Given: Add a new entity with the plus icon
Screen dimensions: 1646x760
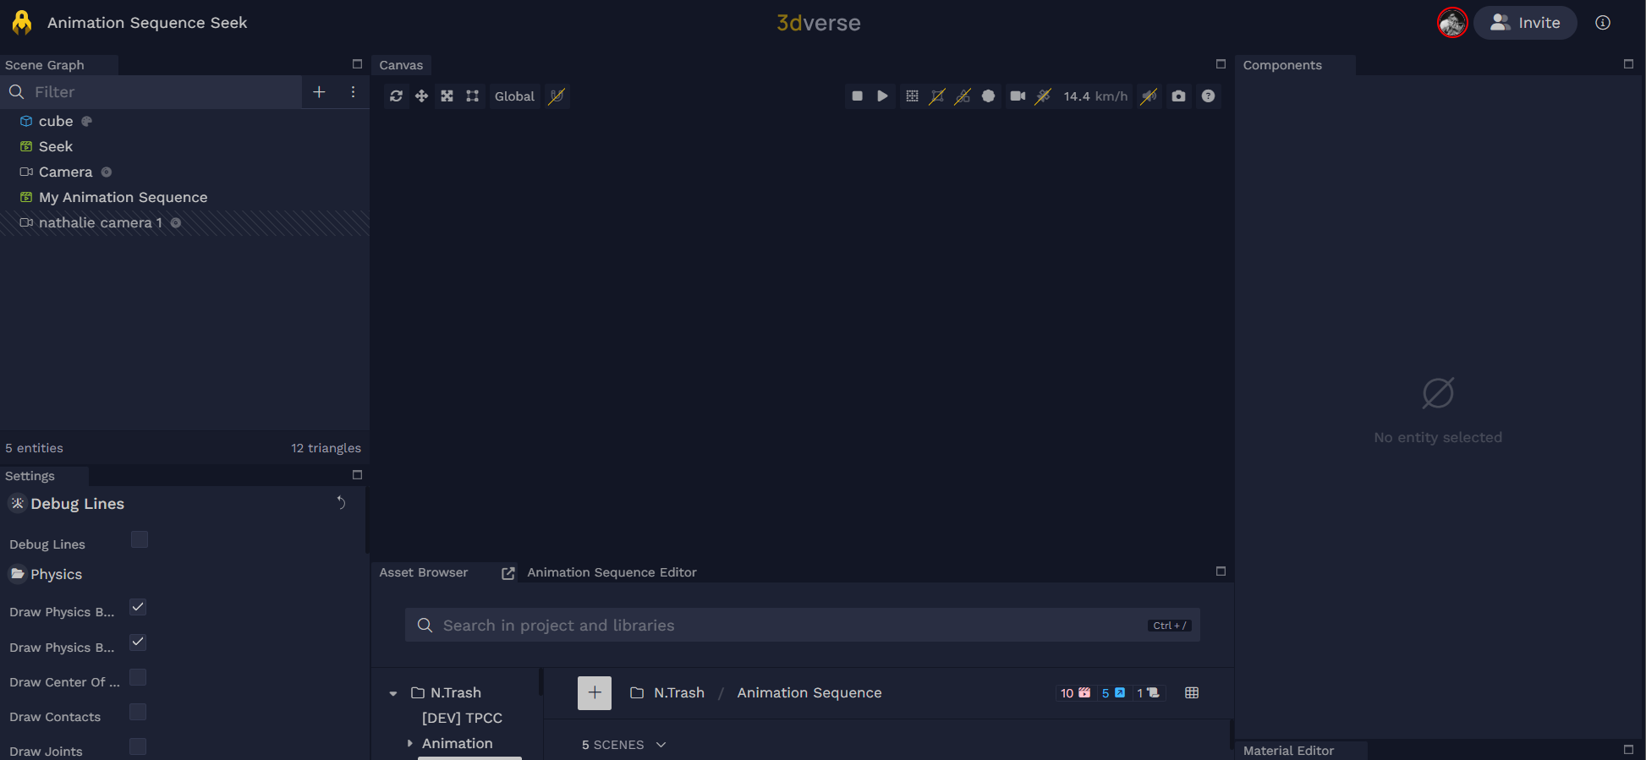Looking at the screenshot, I should pyautogui.click(x=319, y=92).
